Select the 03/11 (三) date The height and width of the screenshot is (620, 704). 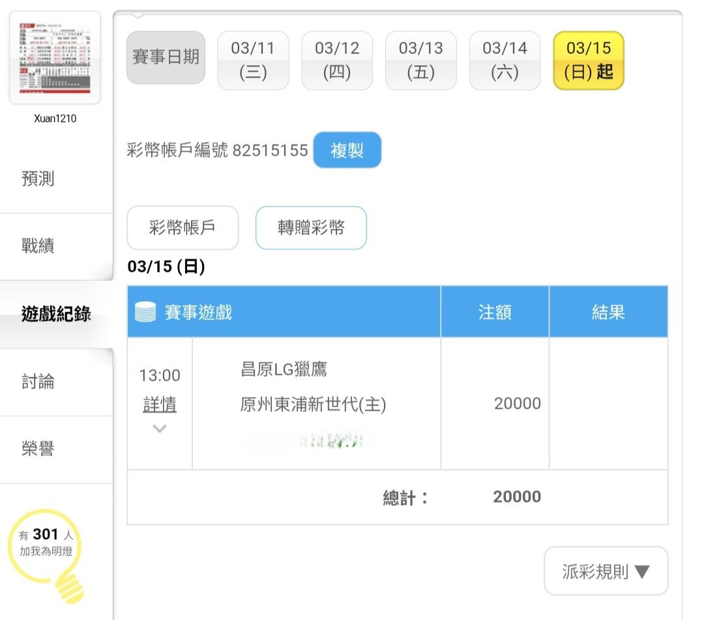[x=253, y=60]
